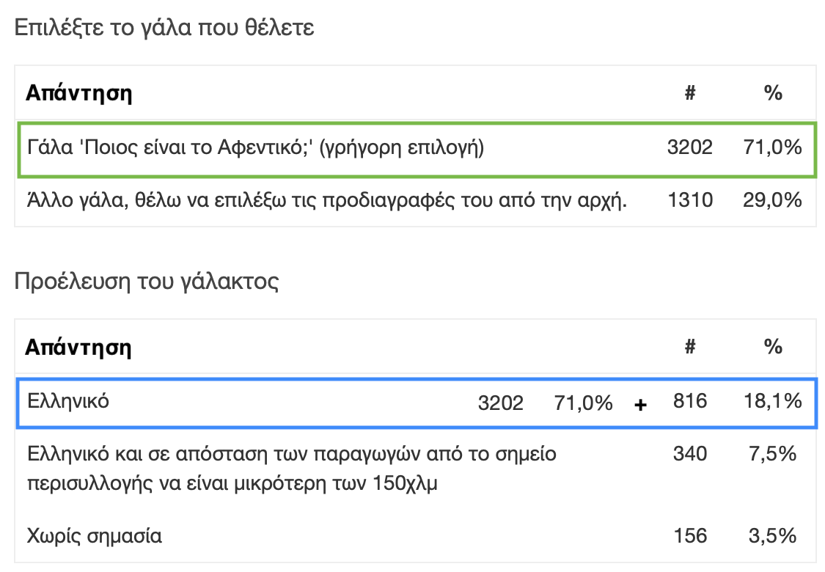This screenshot has height=572, width=825.
Task: Select the 'Άλλο γάλα' answer row
Action: (416, 200)
